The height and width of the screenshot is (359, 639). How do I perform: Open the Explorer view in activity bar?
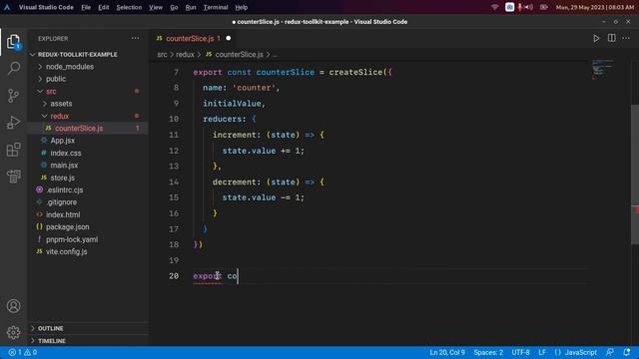[13, 42]
